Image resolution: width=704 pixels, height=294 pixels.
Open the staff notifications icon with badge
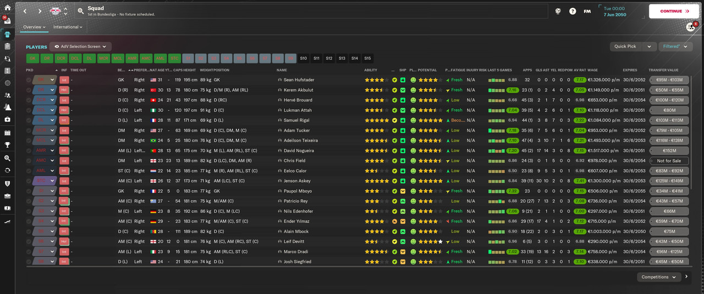click(x=691, y=26)
